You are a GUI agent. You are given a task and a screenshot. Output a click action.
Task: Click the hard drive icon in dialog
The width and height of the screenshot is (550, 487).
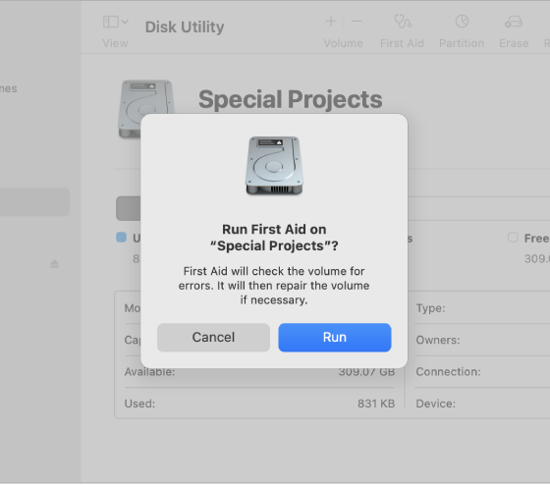click(x=274, y=166)
